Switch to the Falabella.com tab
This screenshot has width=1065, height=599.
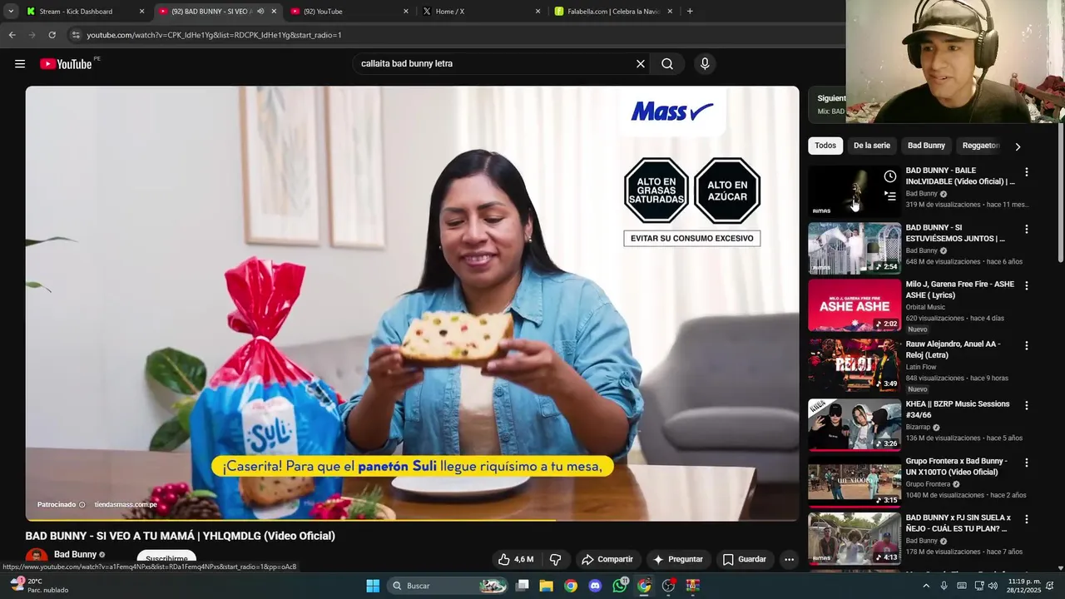[613, 12]
